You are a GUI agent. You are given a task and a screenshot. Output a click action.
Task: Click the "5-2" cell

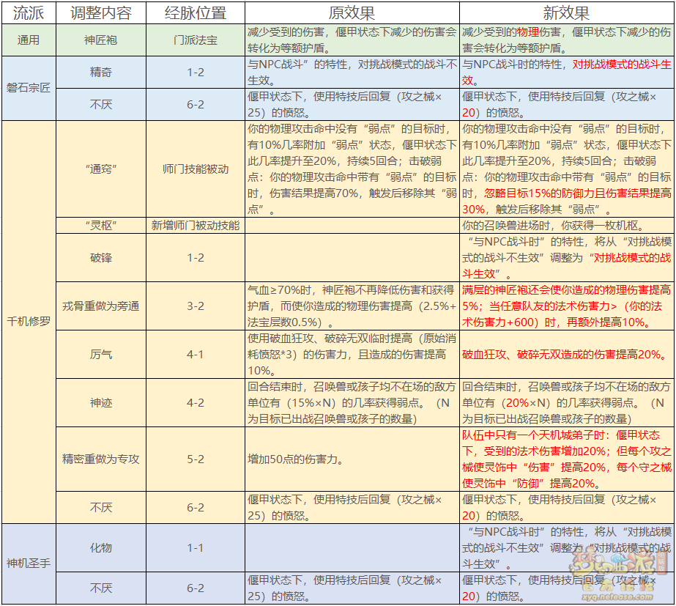click(x=196, y=459)
